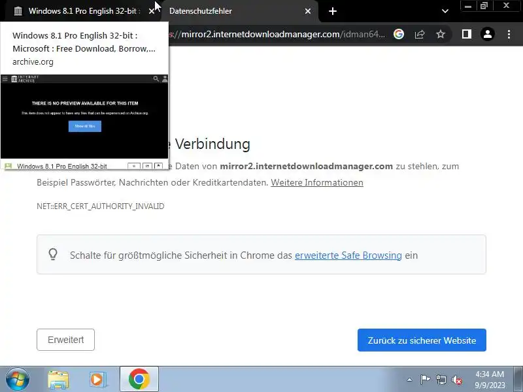Click the lightbulb icon in Safe Browsing box
Viewport: 523px width, 392px height.
53,254
